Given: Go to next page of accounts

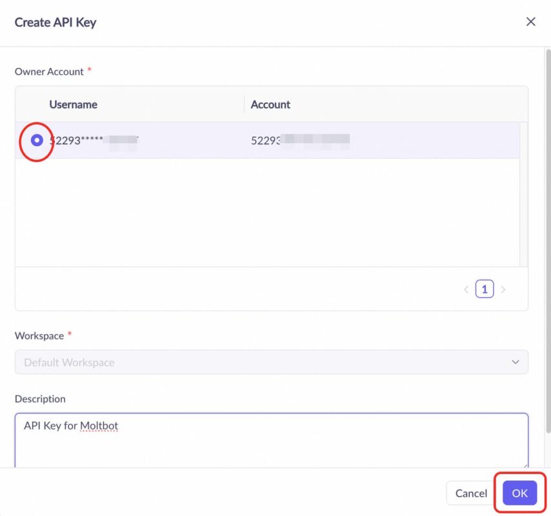Looking at the screenshot, I should pyautogui.click(x=502, y=288).
